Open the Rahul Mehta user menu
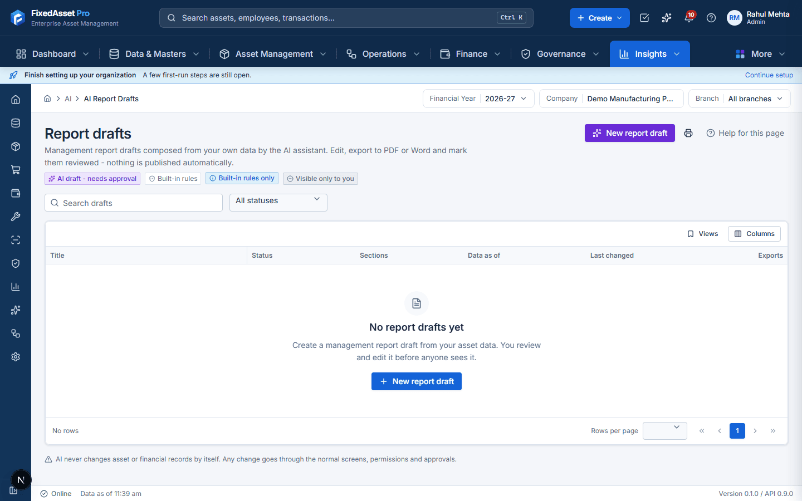 coord(758,18)
